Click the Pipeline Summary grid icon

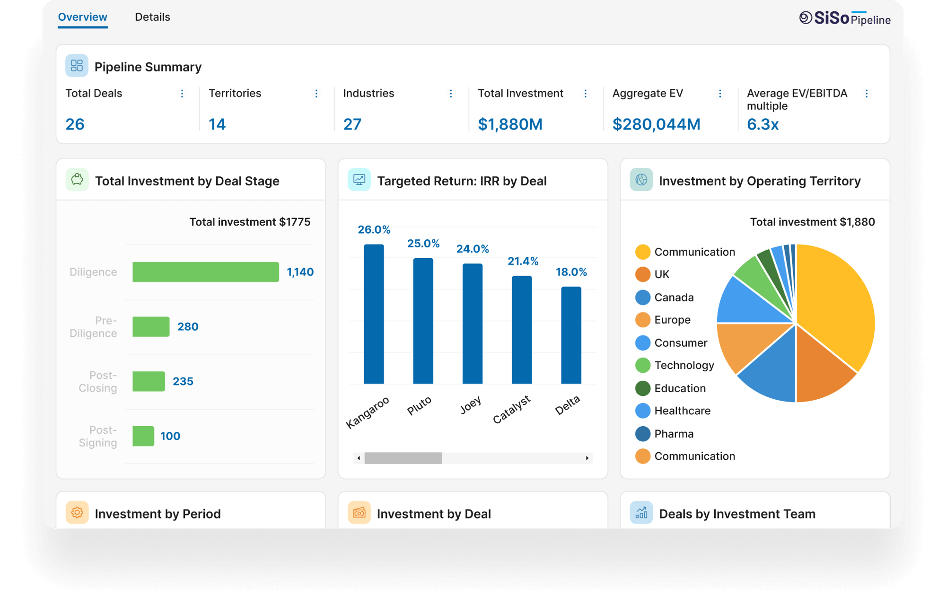[78, 67]
